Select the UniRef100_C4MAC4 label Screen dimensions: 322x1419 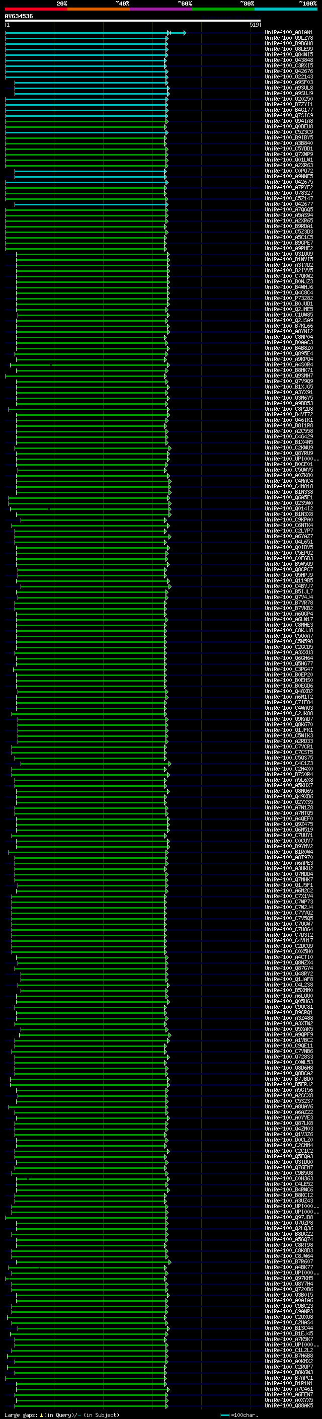(289, 481)
